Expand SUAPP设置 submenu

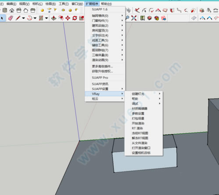(x=105, y=89)
